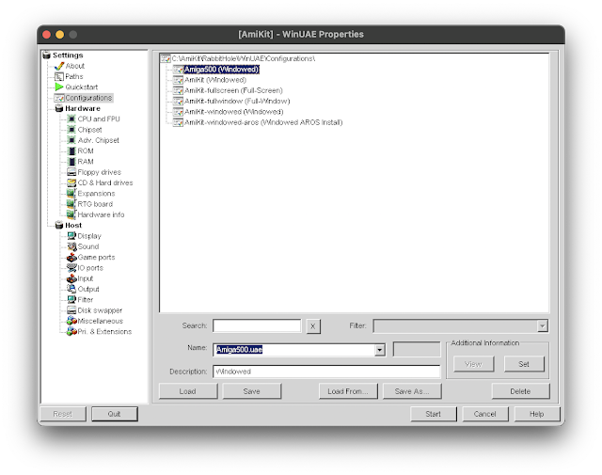Click the Description text field
Viewport: 602px width, 475px height.
coord(326,372)
